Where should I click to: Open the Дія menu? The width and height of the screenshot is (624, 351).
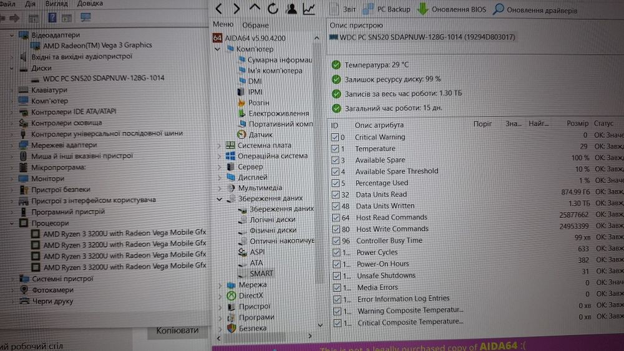[30, 4]
